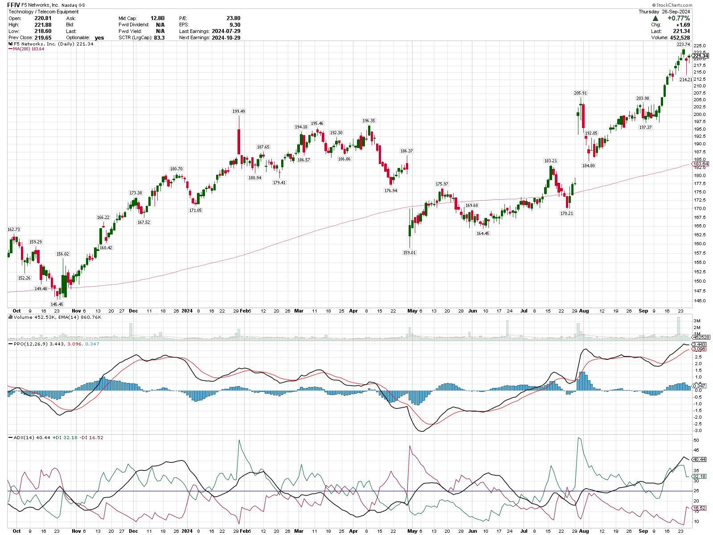Click the 214.21 price label
Image resolution: width=713 pixels, height=535 pixels.
(x=686, y=80)
